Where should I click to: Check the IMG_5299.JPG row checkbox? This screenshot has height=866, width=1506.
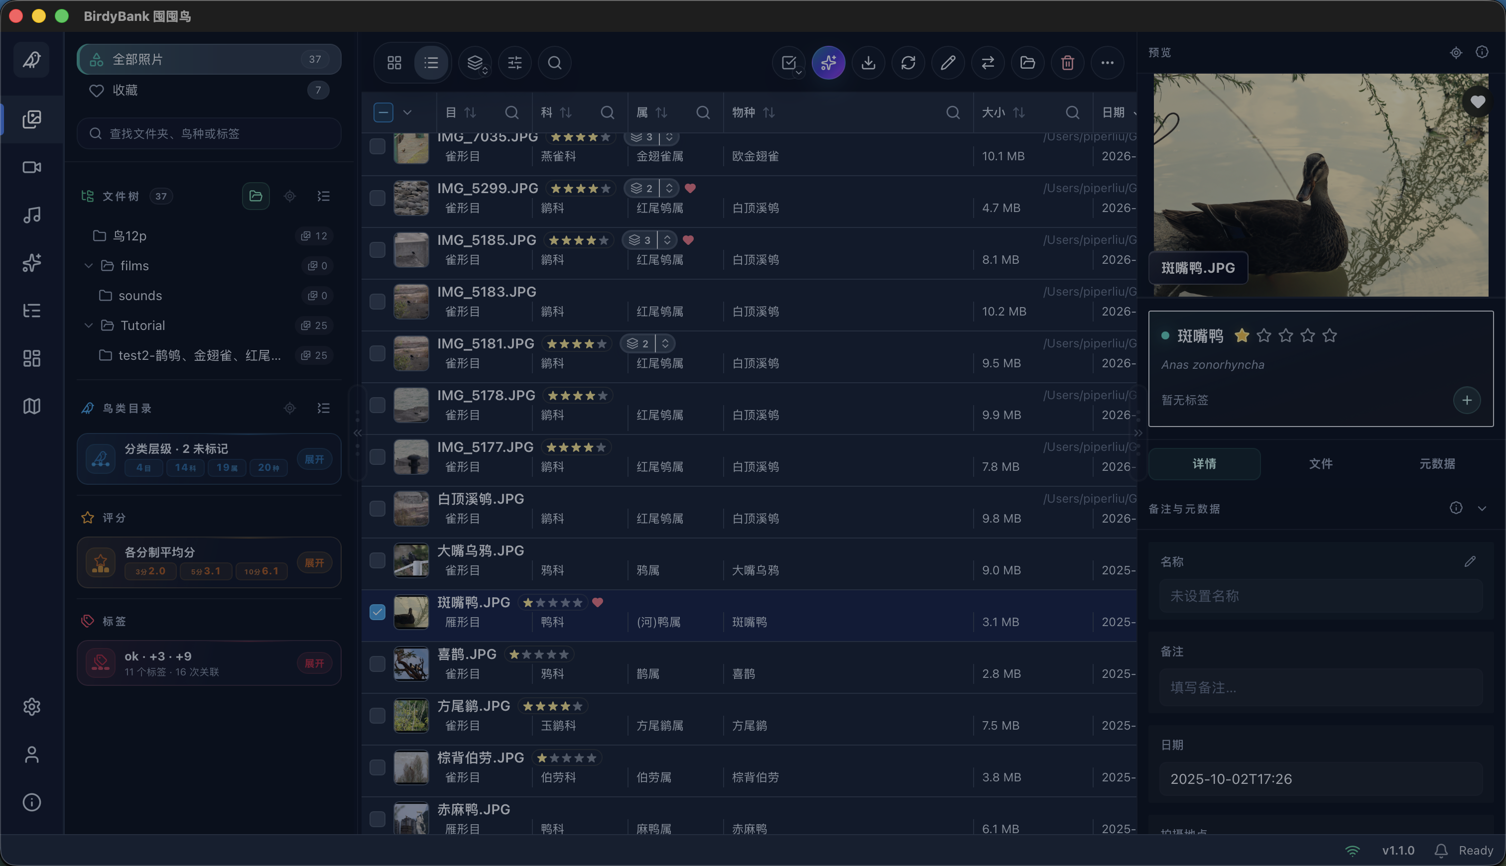click(x=377, y=198)
